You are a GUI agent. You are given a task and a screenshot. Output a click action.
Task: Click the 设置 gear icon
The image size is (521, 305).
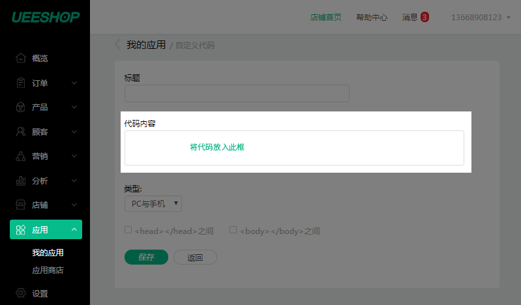coord(21,293)
